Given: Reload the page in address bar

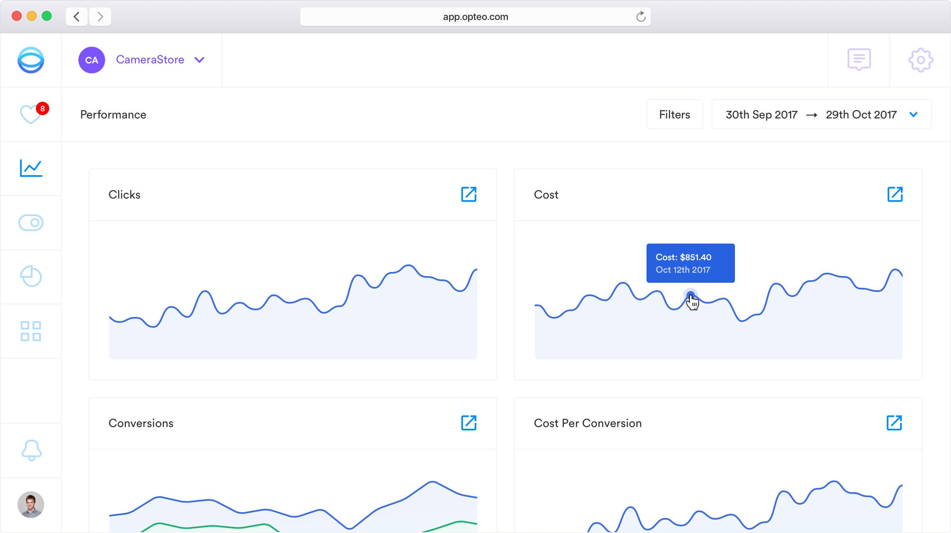Looking at the screenshot, I should 641,17.
